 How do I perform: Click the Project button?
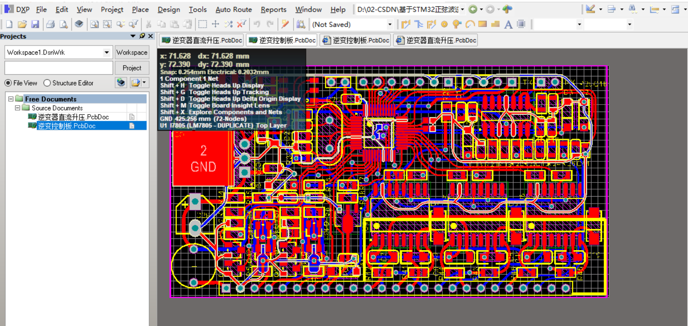tap(132, 68)
